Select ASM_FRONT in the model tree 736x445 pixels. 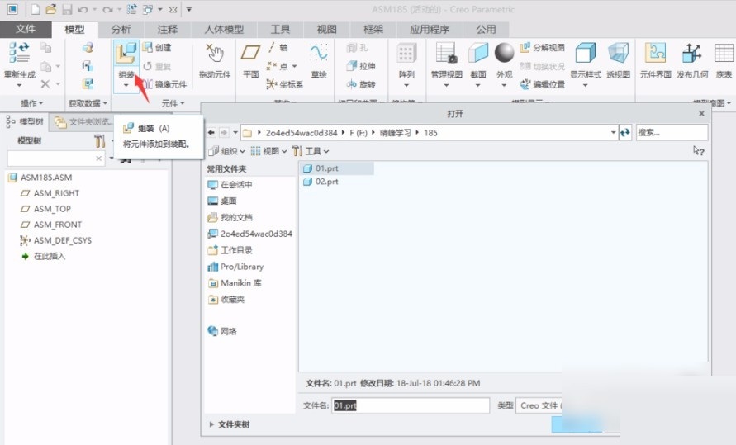pos(51,225)
